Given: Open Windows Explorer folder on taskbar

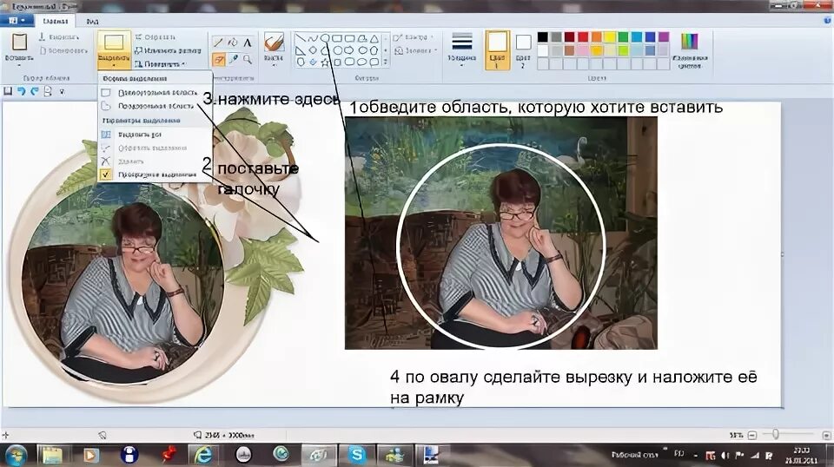Looking at the screenshot, I should (x=52, y=455).
